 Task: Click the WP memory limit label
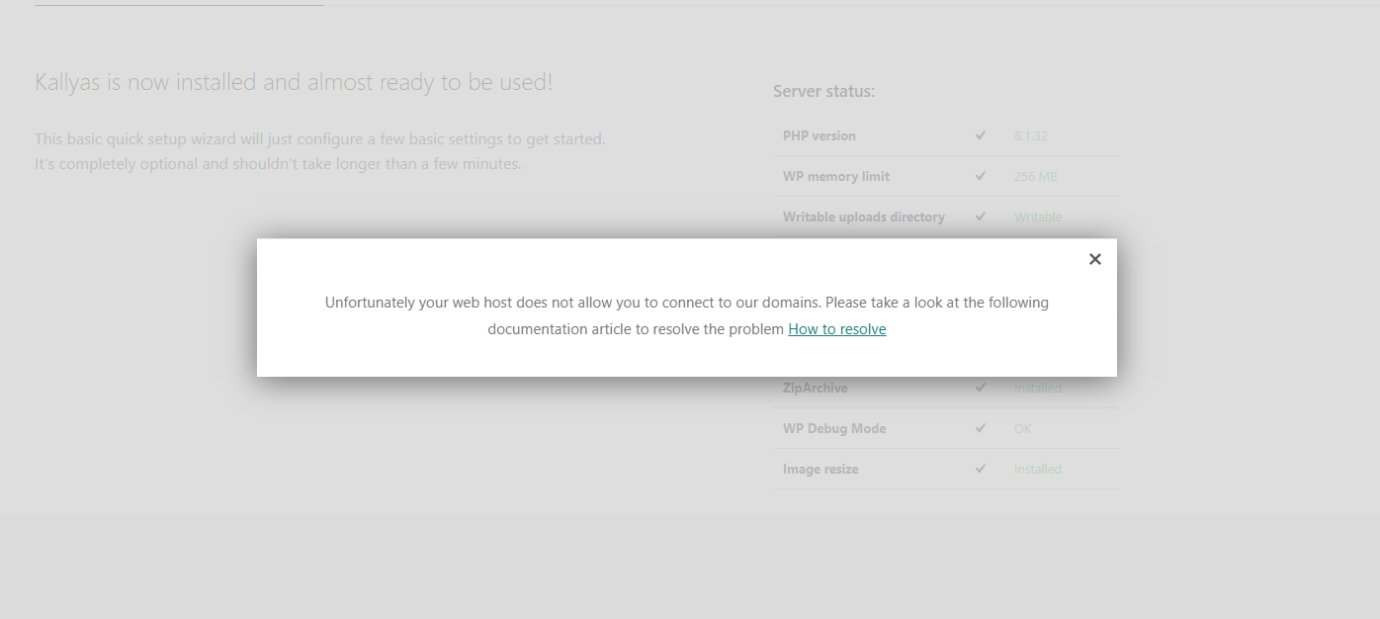(x=836, y=176)
